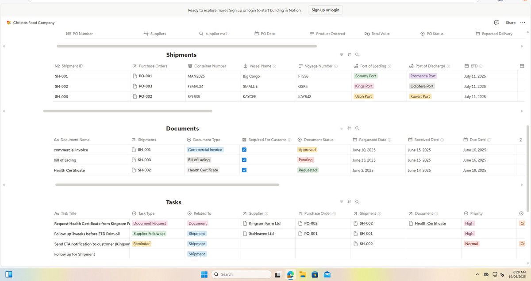Open sort options for Tasks table
Image resolution: width=531 pixels, height=281 pixels.
pyautogui.click(x=349, y=202)
